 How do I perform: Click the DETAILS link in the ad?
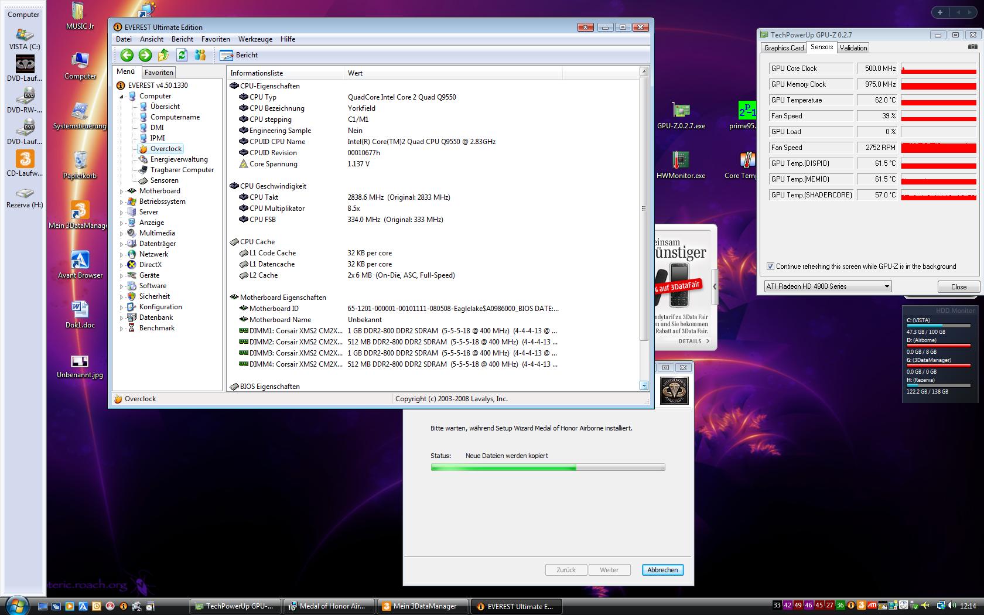point(693,341)
